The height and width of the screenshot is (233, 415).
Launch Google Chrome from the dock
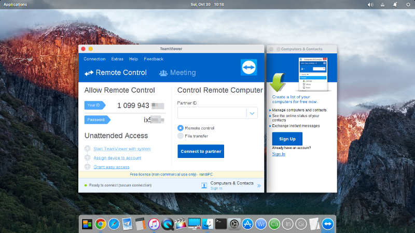(x=100, y=224)
